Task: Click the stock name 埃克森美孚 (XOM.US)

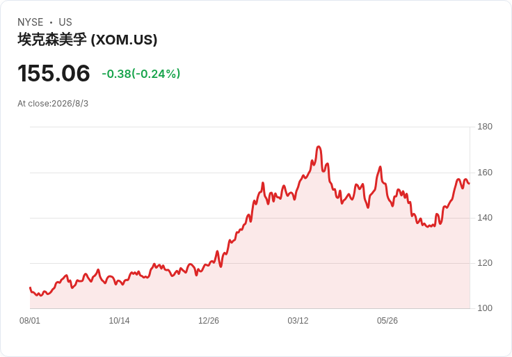Action: click(87, 40)
